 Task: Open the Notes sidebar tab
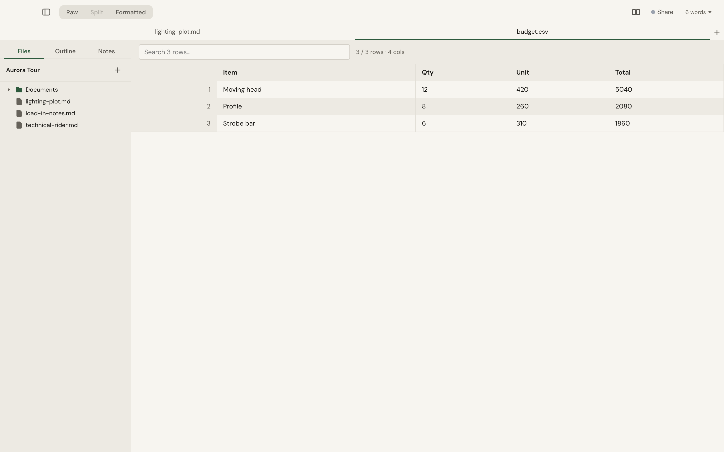(107, 51)
